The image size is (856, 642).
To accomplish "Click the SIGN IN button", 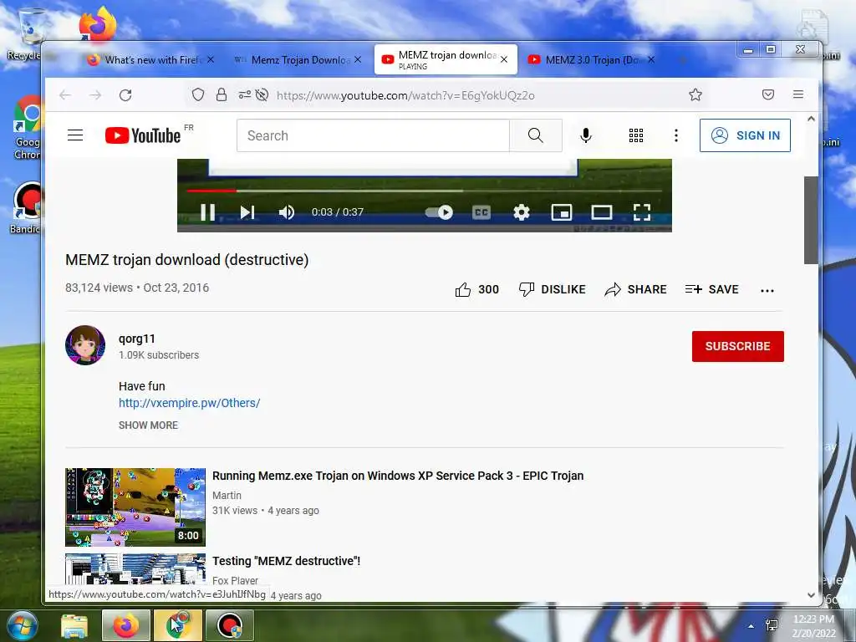I will click(745, 135).
